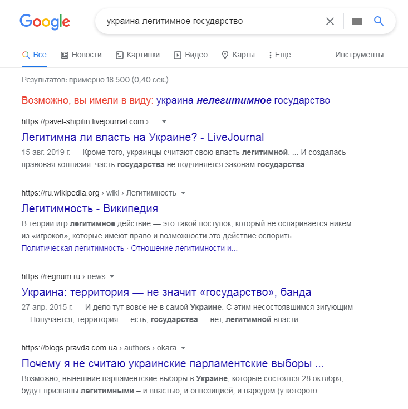This screenshot has width=408, height=409.
Task: Open the Новости news tab
Action: click(81, 55)
